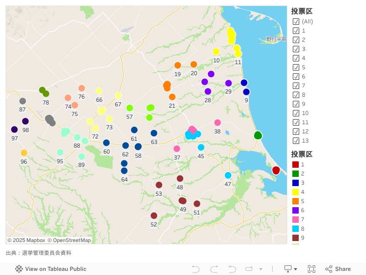366x275 pixels.
Task: Click cyan map marker labeled 47
Action: click(228, 175)
